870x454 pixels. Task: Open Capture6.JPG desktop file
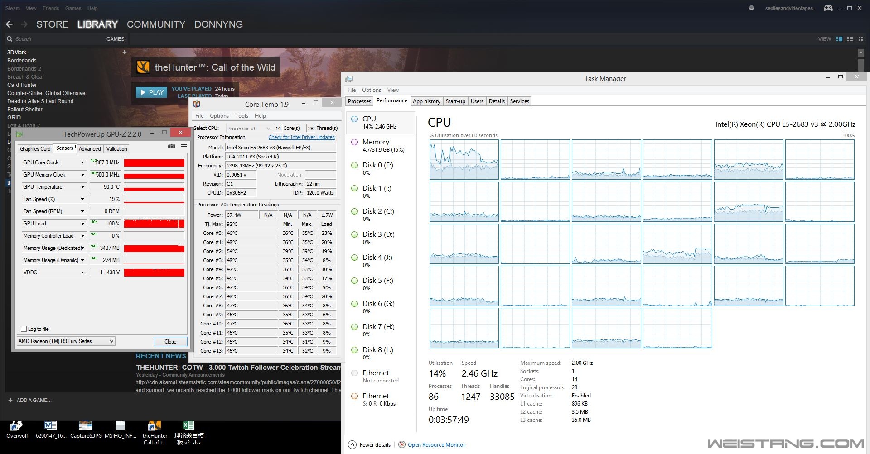(86, 430)
